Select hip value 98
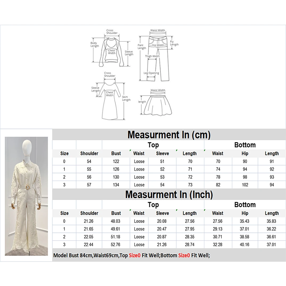This screenshot has width=286, height=286. point(245,177)
